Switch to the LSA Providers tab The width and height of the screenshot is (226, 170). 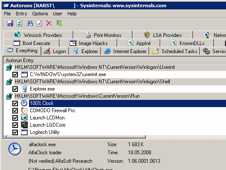coord(163,35)
